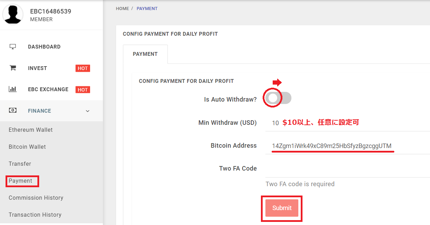430x225 pixels.
Task: Select Bitcoin Wallet menu item
Action: (x=27, y=147)
